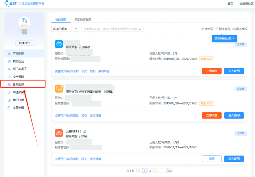Open the 所有的服务 filter dropdown

coord(65,29)
